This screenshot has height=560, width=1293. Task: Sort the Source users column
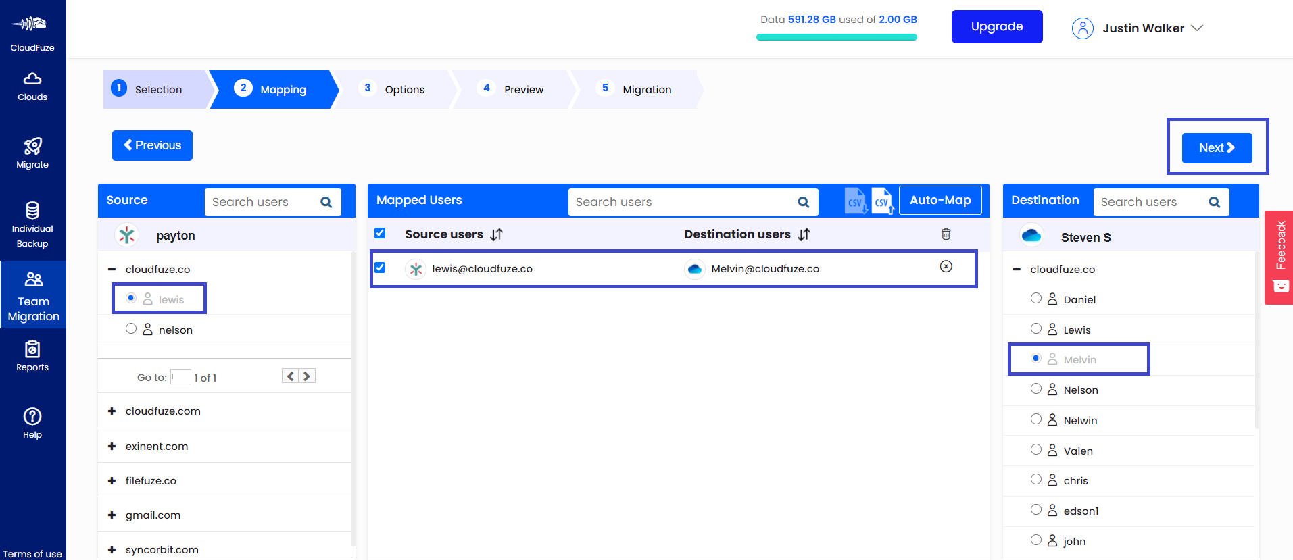click(497, 234)
